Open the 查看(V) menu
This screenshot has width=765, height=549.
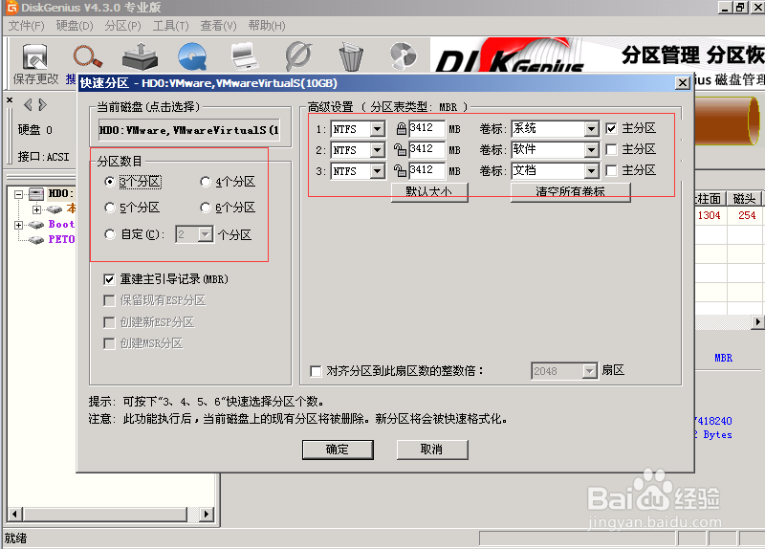[218, 26]
